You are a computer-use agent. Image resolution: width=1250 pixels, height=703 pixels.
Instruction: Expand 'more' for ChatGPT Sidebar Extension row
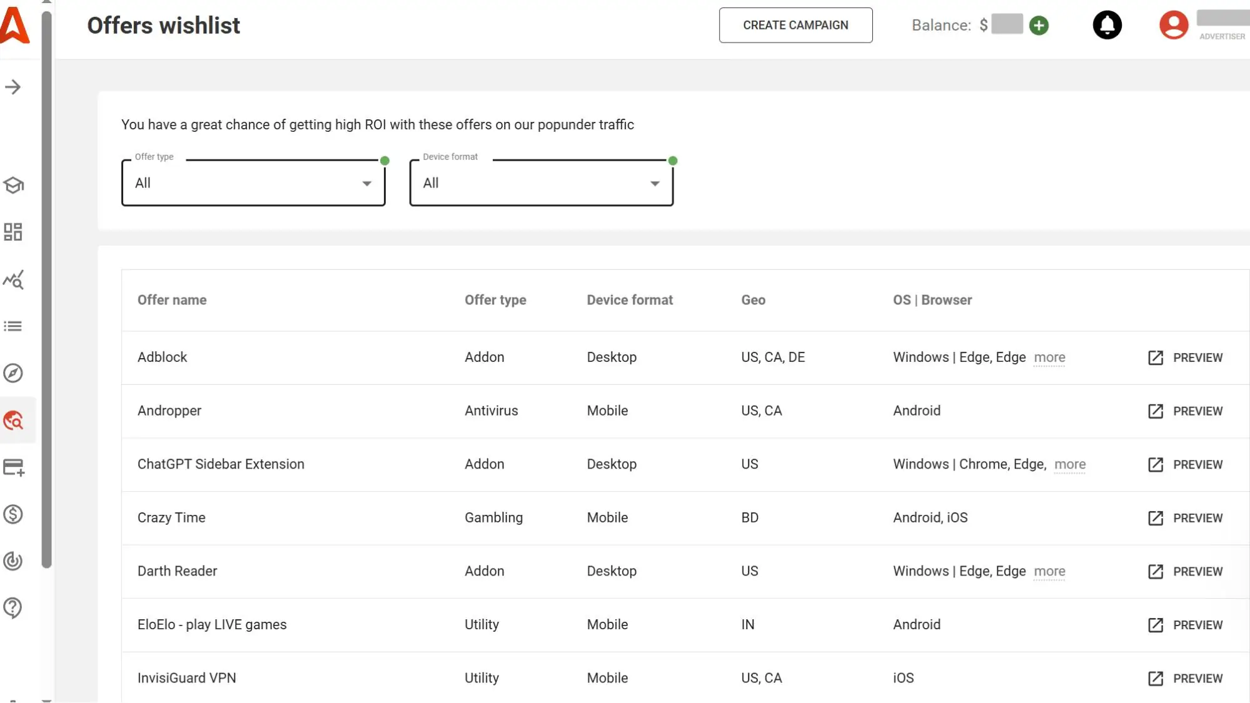tap(1070, 464)
